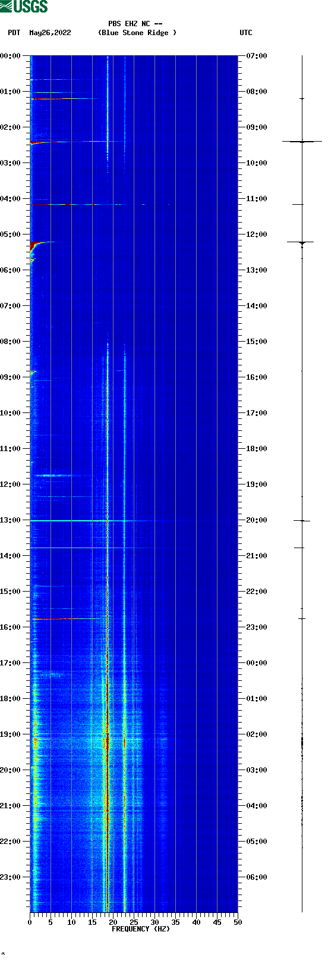Click the UTC time label '15:00'

point(257,342)
